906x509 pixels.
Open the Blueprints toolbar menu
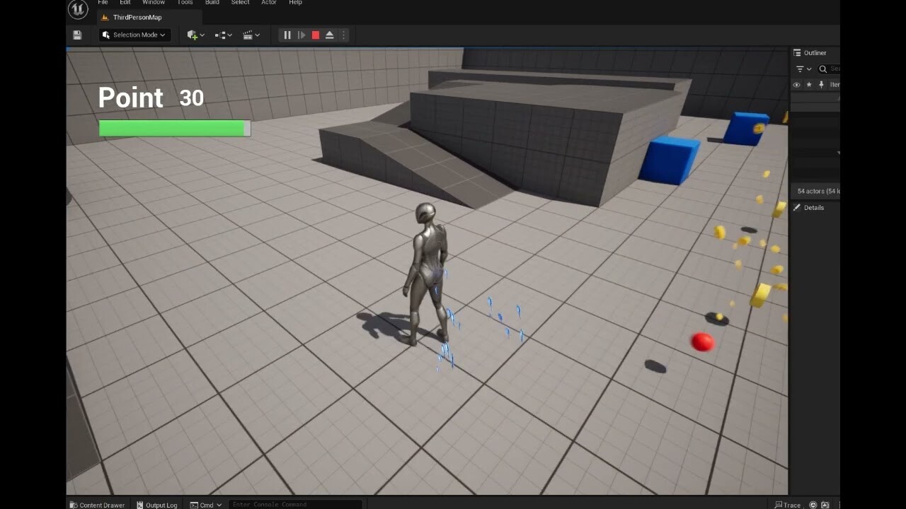click(224, 35)
